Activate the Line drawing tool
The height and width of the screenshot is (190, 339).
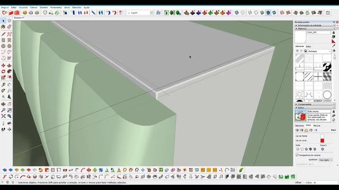(x=3, y=34)
